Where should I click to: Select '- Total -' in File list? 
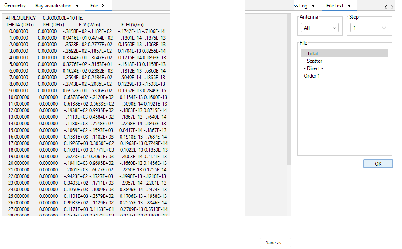pos(344,54)
